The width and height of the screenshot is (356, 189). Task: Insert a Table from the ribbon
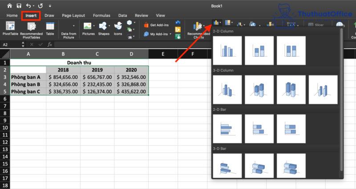click(x=50, y=28)
